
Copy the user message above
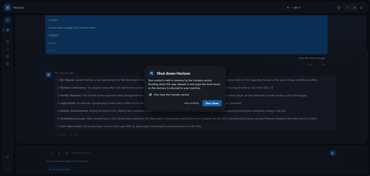point(308,64)
